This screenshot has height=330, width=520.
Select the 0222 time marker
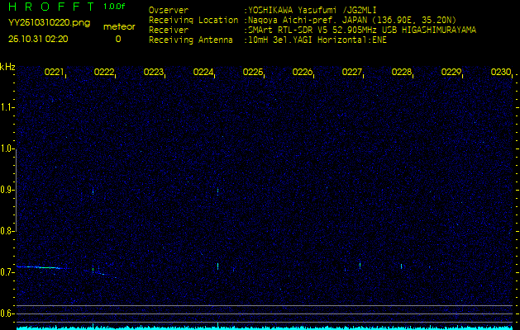104,73
